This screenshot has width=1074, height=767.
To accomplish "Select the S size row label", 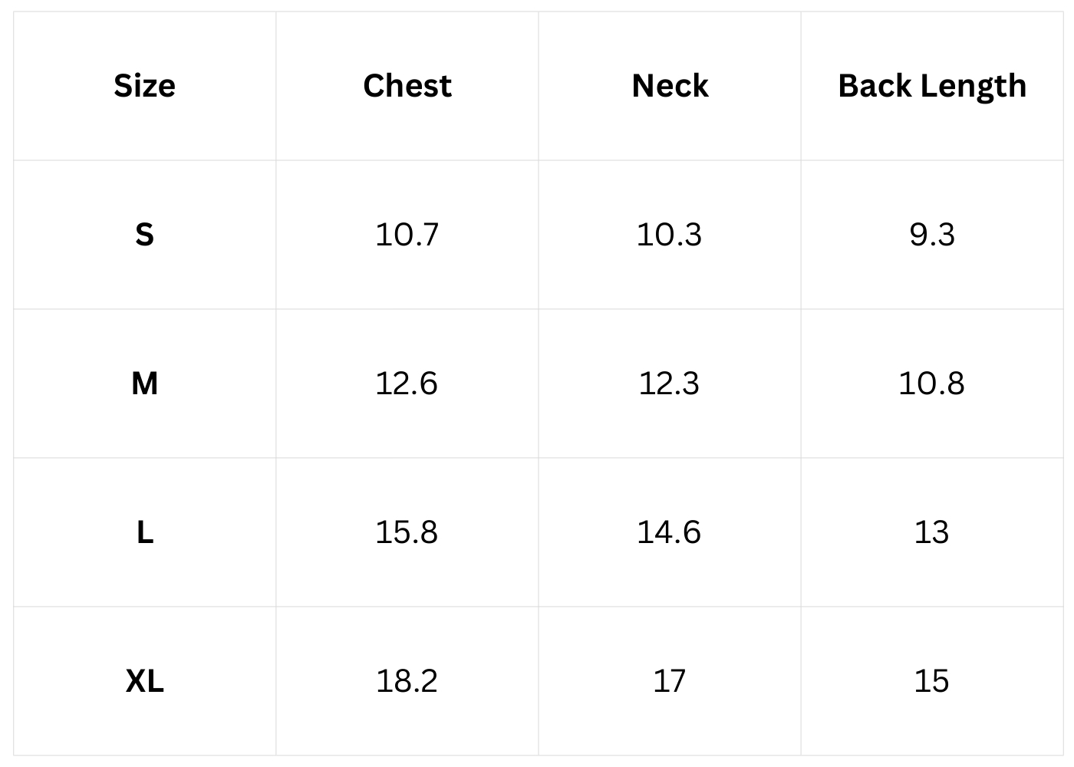I will (144, 234).
